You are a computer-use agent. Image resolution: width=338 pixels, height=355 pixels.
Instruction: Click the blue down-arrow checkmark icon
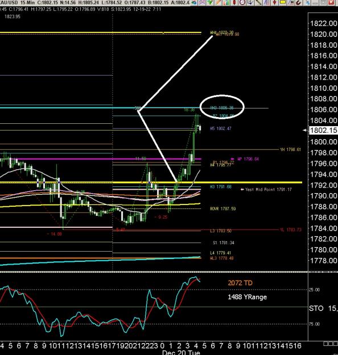tap(250, 2)
